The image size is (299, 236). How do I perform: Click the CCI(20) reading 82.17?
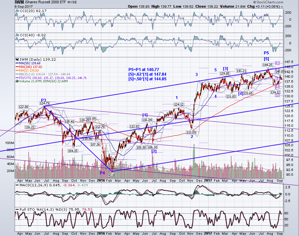(41, 11)
